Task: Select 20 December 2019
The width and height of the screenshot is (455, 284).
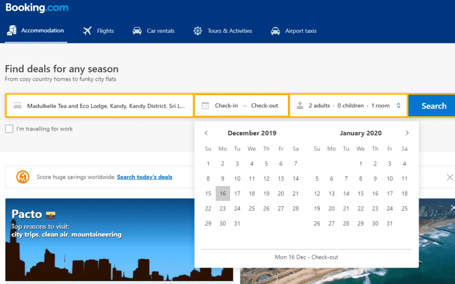Action: 281,193
